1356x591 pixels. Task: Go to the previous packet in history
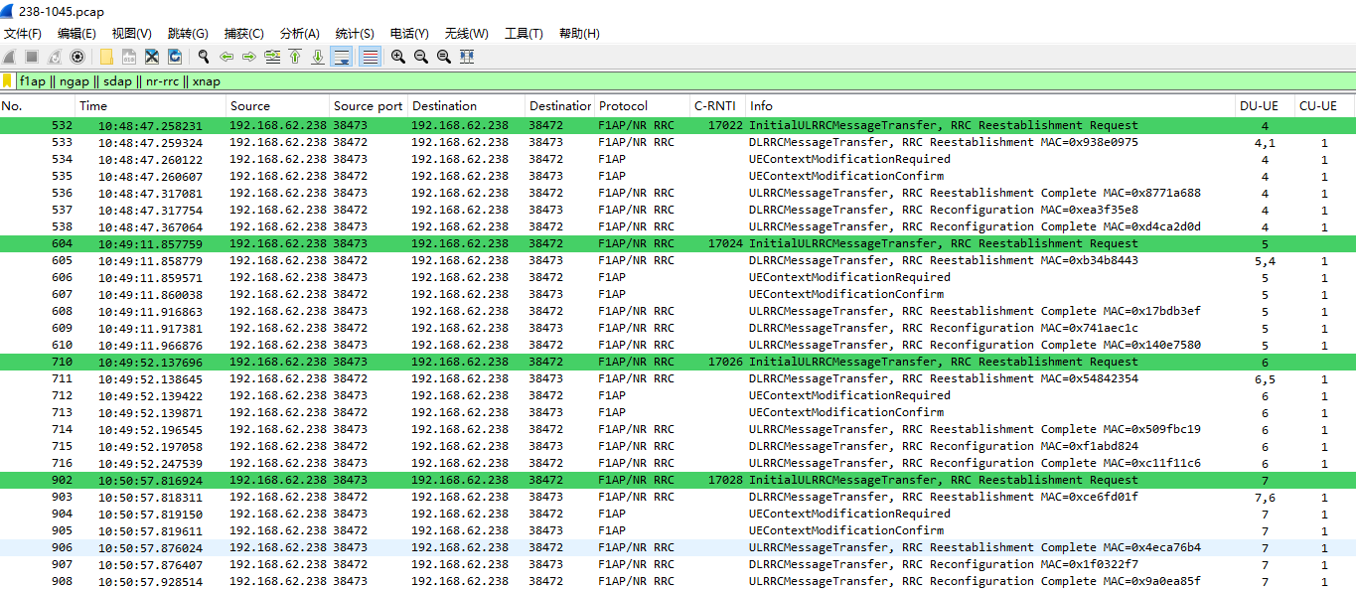(x=226, y=57)
